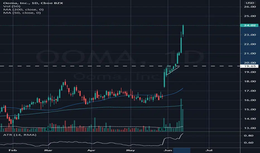The width and height of the screenshot is (260, 153).
Task: Click the 24.02 current price label
Action: pos(249,25)
